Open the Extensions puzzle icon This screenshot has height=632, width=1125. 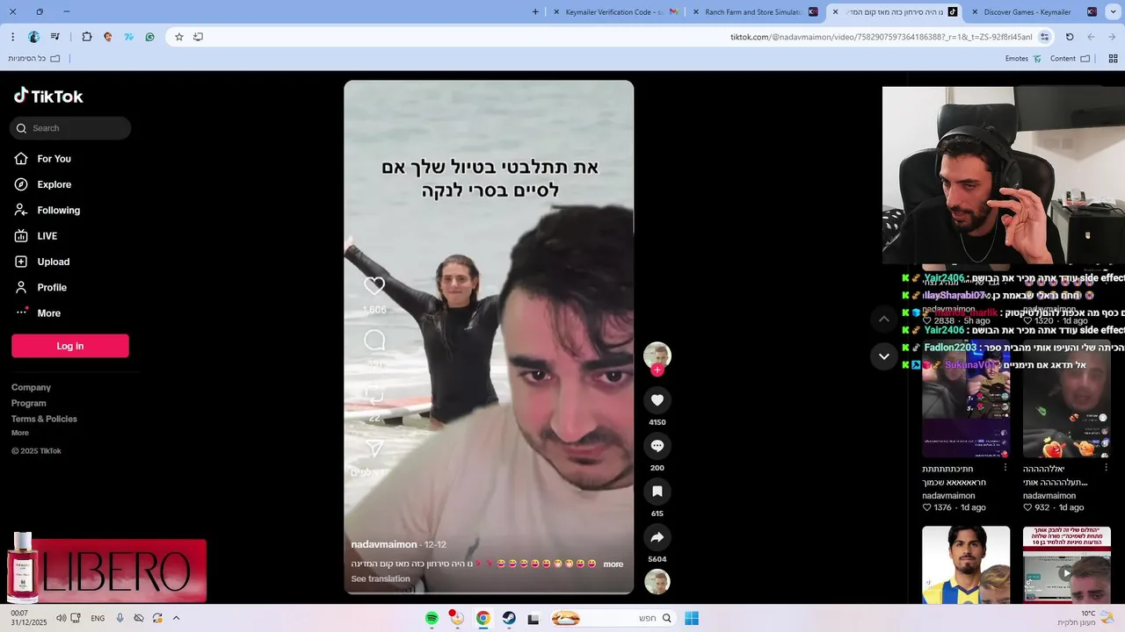tap(86, 37)
